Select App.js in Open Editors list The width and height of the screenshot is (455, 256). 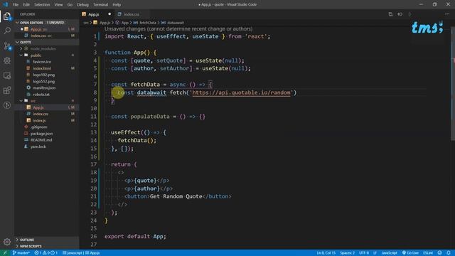tap(46, 29)
